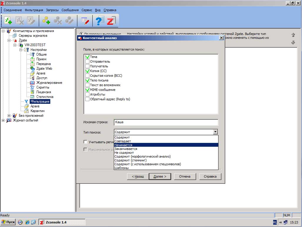
Task: Open Передача settings in tree
Action: click(44, 64)
